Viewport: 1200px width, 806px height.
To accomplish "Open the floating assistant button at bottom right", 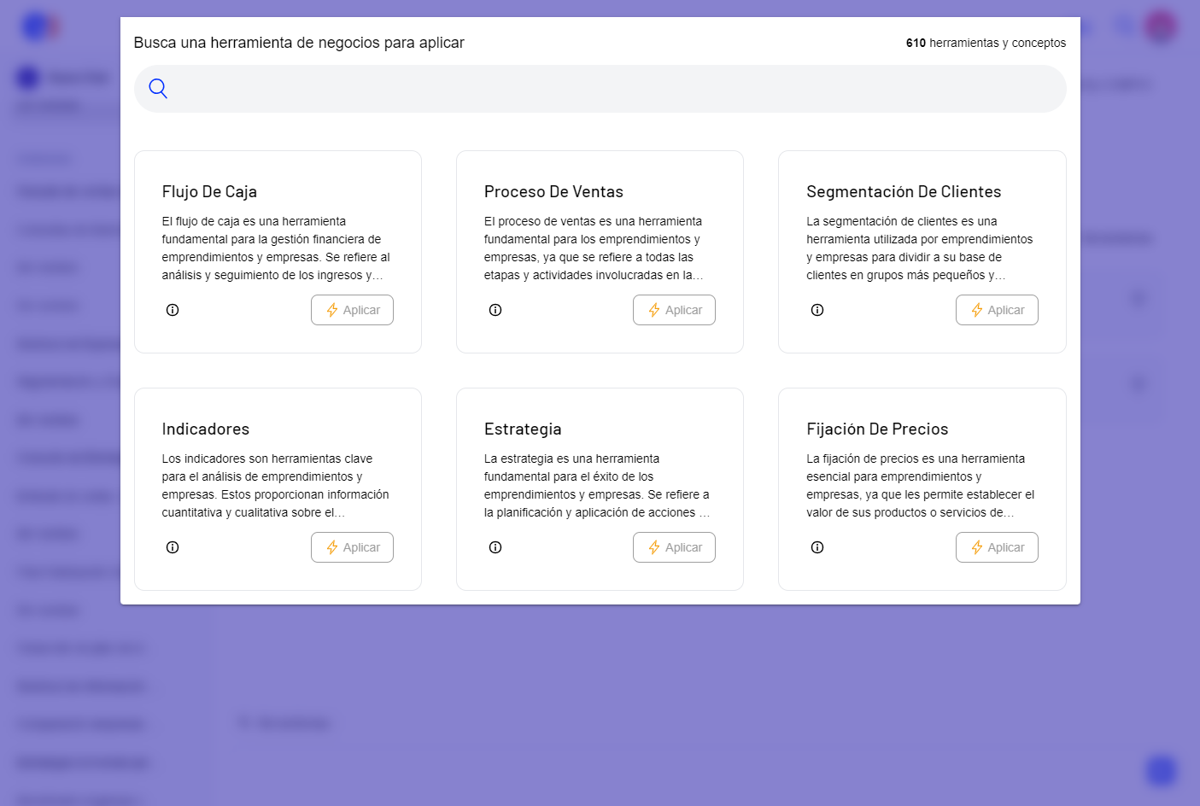I will 1159,769.
